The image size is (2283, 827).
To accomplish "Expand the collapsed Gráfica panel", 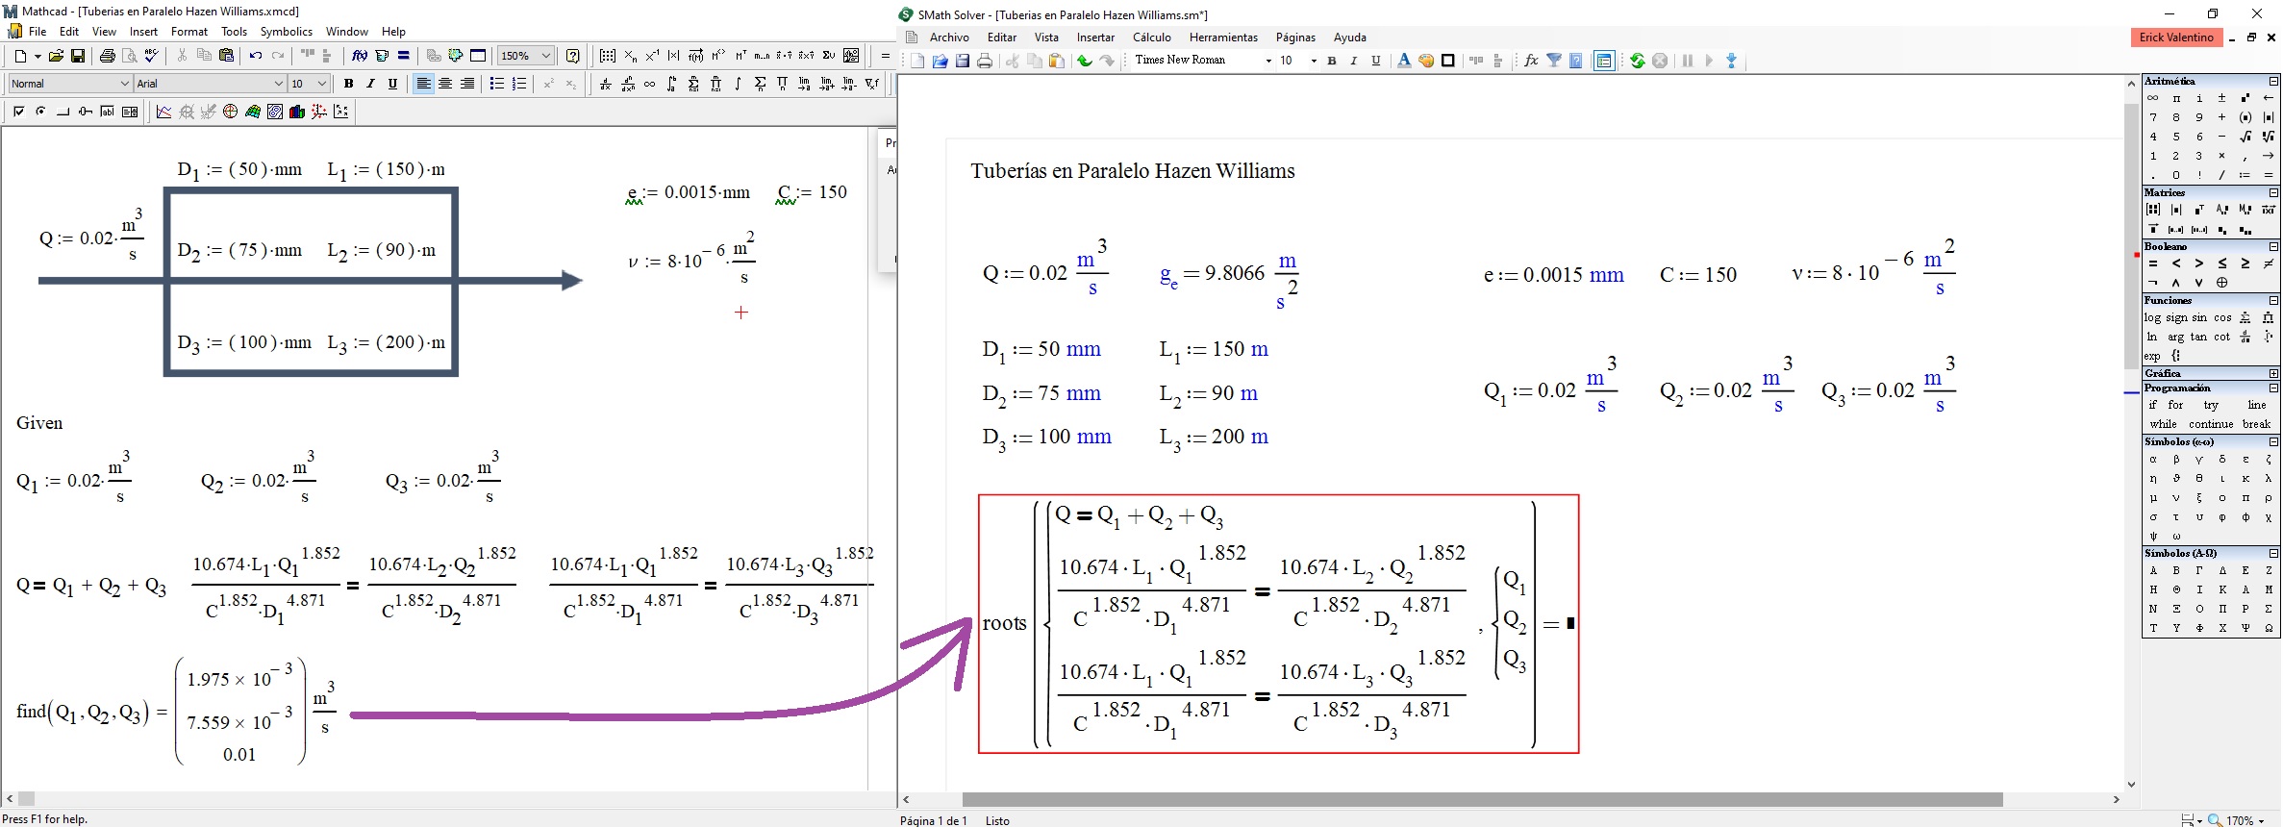I will click(2273, 373).
